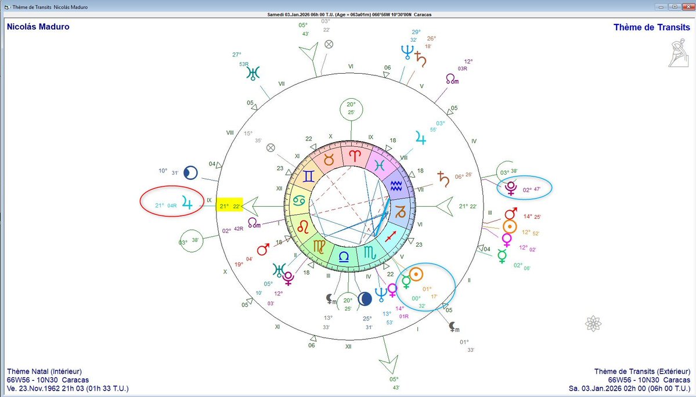Screen dimensions: 696x397
Task: Click transit Sun glyph at 12°52'
Action: coord(510,227)
